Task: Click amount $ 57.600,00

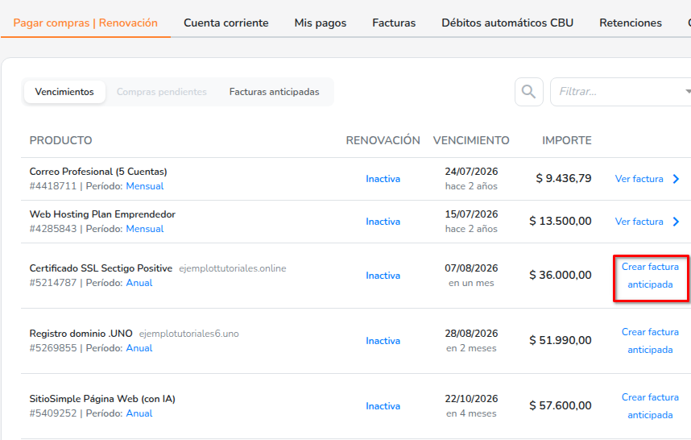Action: click(561, 405)
